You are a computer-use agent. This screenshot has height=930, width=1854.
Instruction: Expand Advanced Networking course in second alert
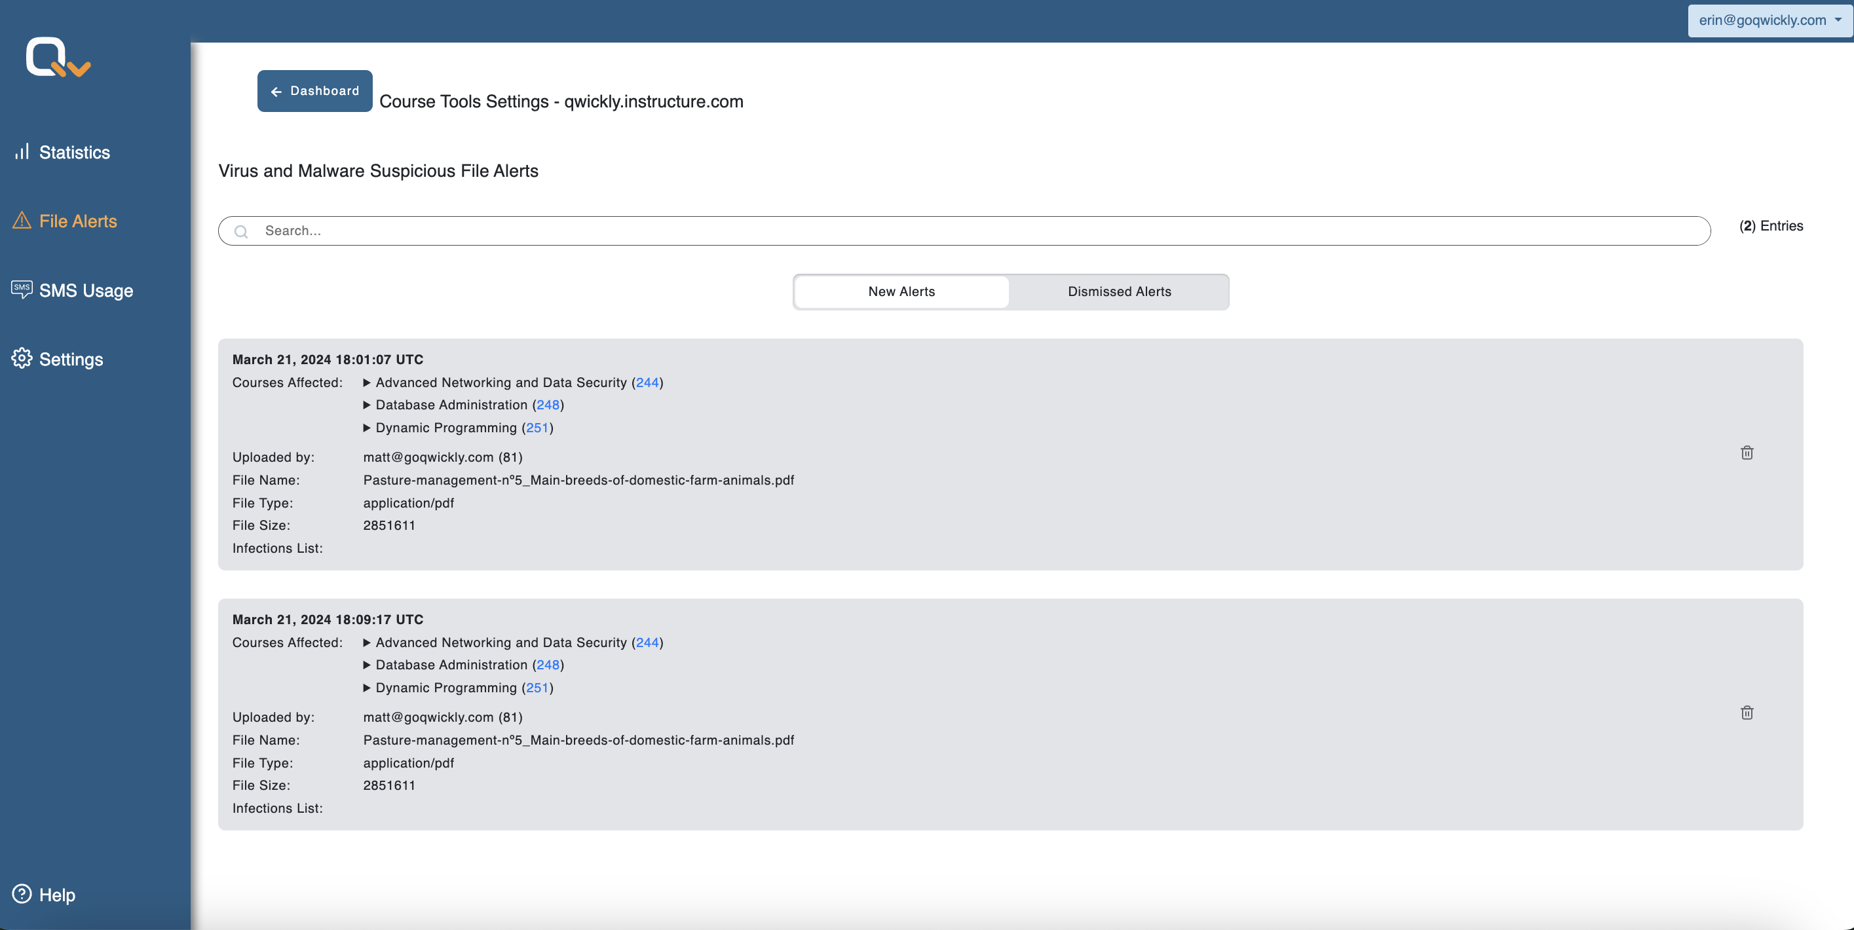(367, 642)
